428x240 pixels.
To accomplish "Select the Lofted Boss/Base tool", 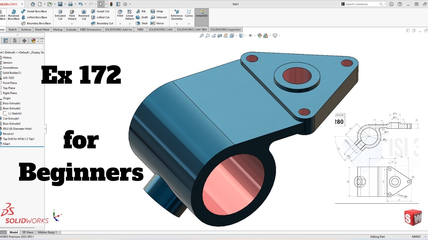I will pos(34,17).
